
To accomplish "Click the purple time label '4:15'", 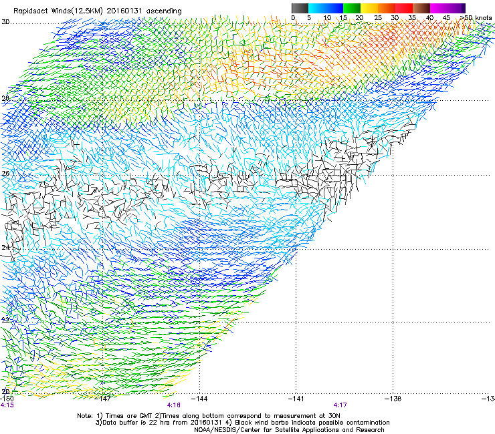I will tap(7, 405).
